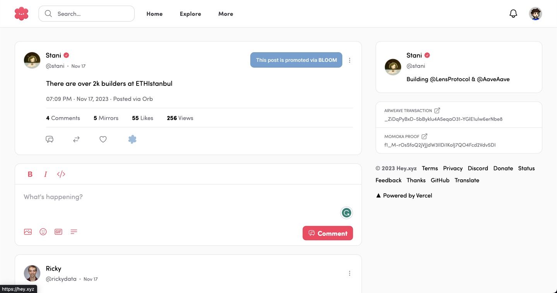This screenshot has height=293, width=557.
Task: Open the Donate footer link
Action: (x=503, y=168)
